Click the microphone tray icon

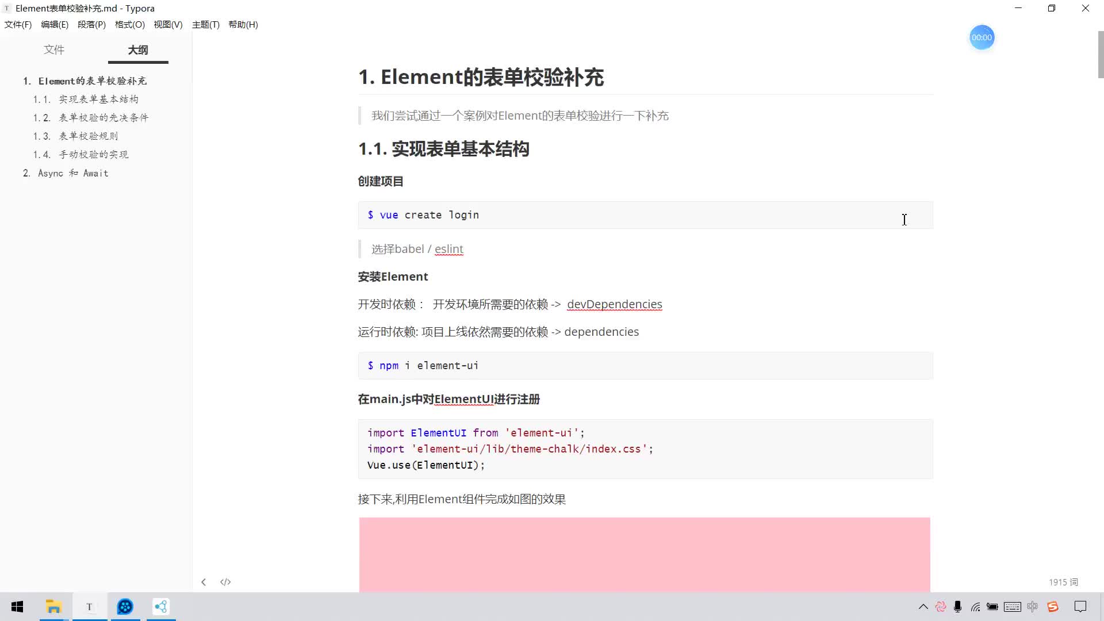coord(957,607)
